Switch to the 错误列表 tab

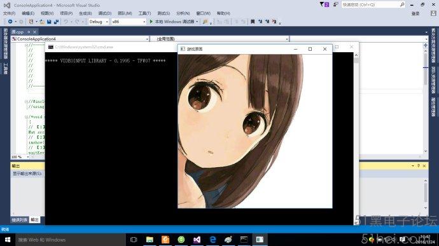pos(19,220)
